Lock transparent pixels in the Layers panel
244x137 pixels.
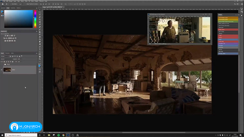point(4,62)
